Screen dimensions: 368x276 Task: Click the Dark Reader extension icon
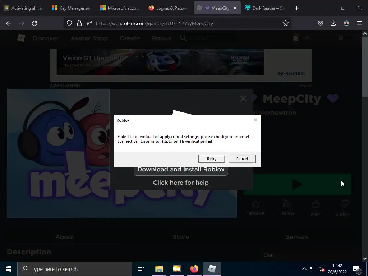(346, 23)
